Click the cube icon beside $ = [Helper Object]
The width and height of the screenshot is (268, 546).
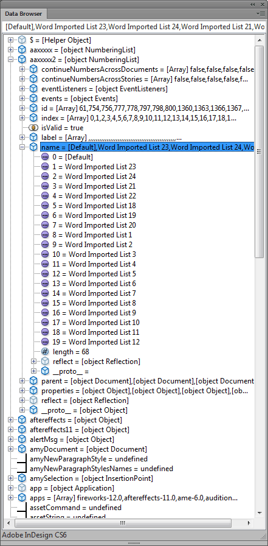click(x=22, y=40)
